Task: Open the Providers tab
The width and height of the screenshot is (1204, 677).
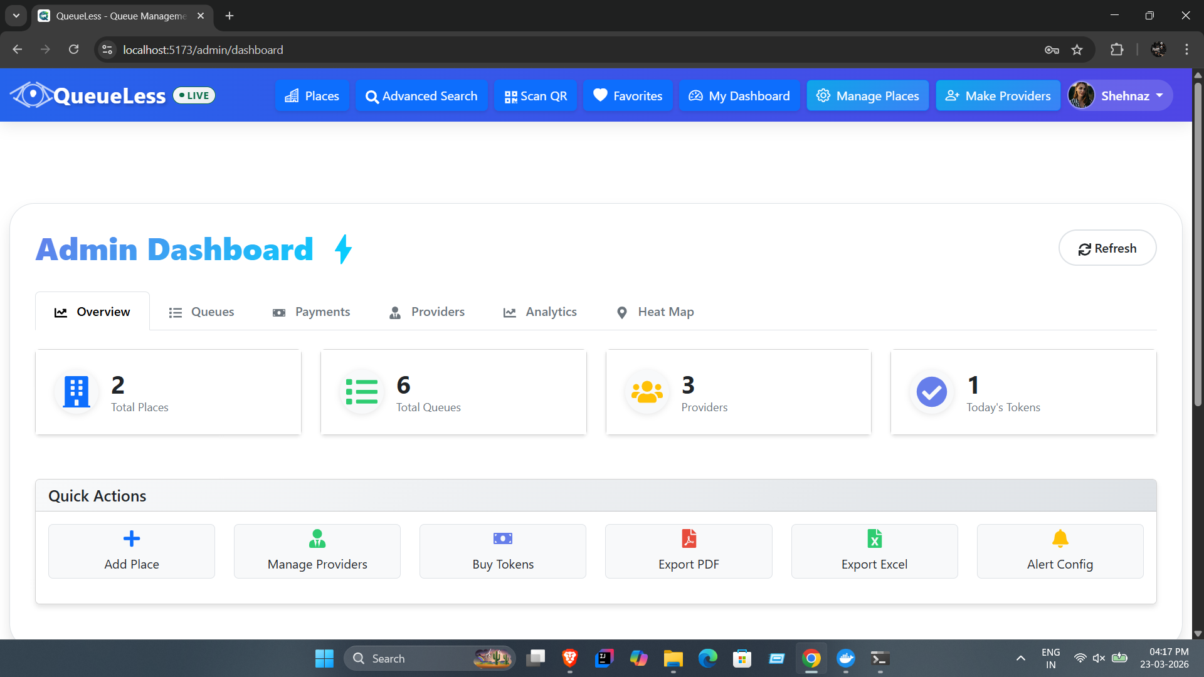Action: [x=426, y=312]
